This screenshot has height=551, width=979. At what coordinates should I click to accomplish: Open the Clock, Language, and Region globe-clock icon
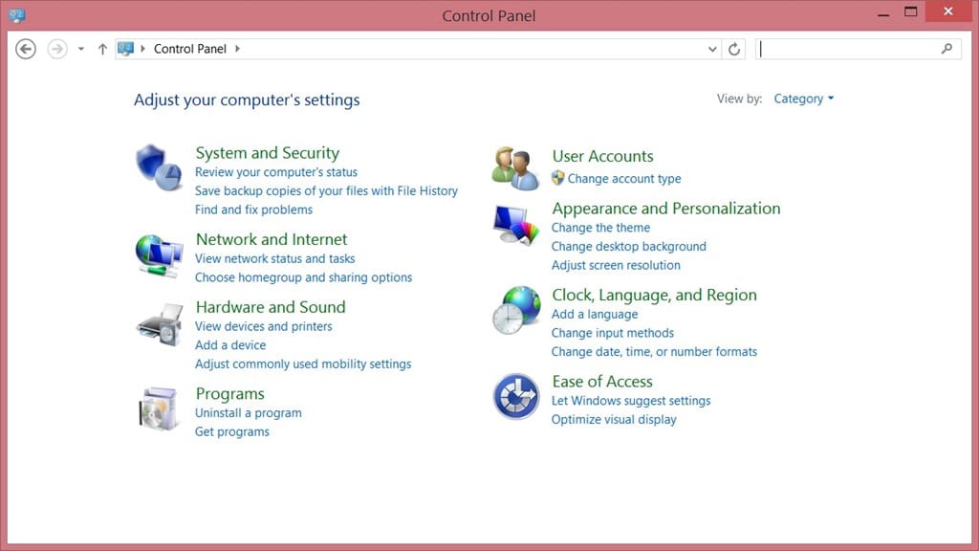coord(516,310)
